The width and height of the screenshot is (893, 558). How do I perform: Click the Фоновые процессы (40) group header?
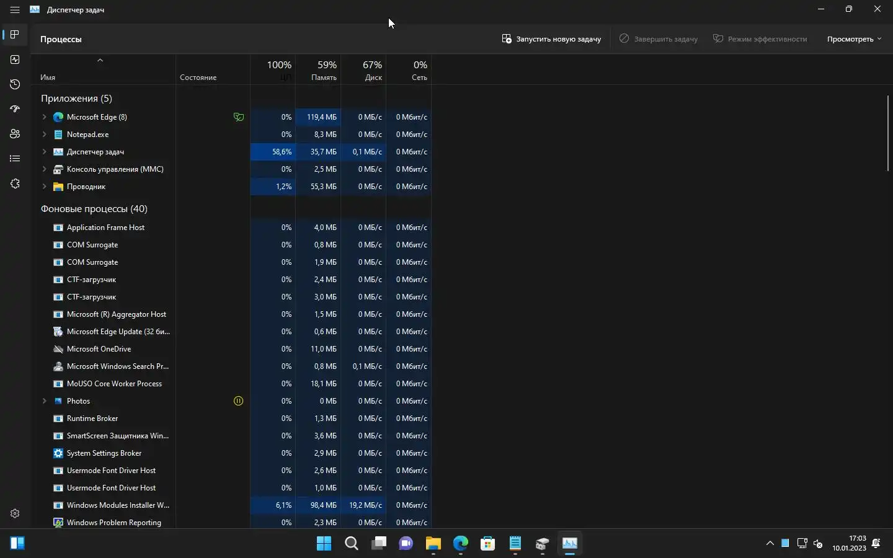[94, 208]
